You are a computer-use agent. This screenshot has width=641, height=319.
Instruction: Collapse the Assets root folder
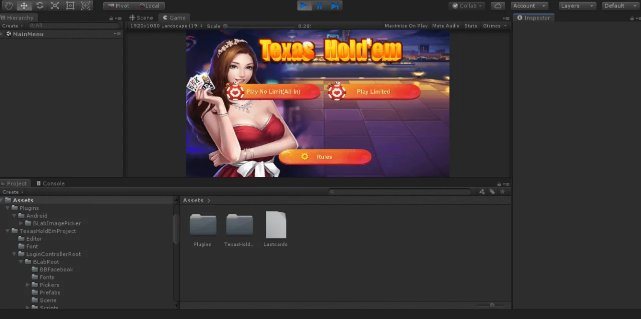click(x=2, y=200)
